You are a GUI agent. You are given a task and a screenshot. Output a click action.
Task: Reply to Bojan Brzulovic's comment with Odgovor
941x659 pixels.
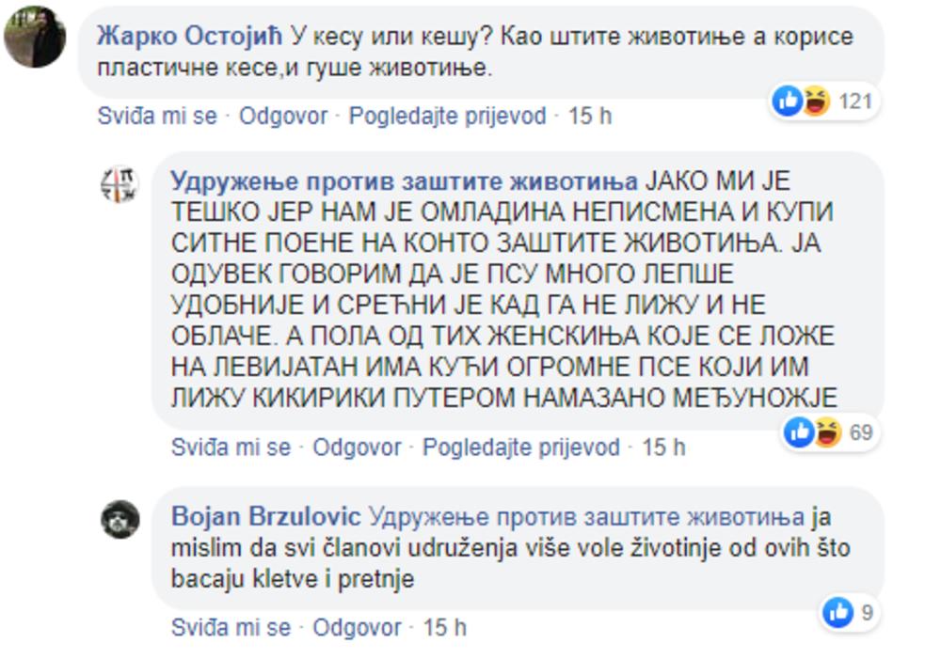coord(357,627)
